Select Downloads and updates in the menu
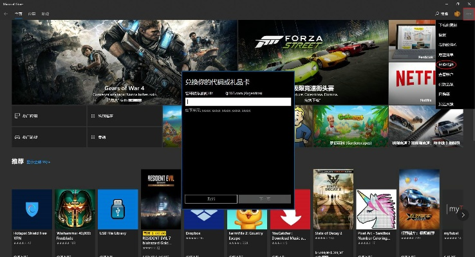475x257 pixels. 448,25
